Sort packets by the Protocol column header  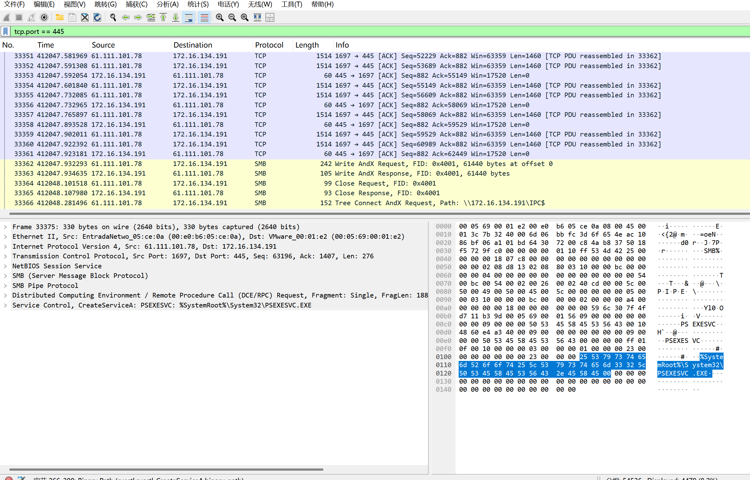point(269,45)
